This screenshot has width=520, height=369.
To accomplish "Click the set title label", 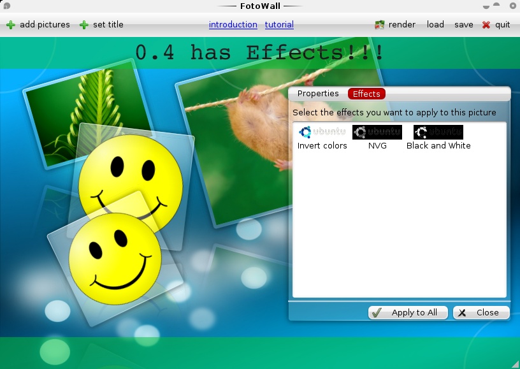I will pyautogui.click(x=108, y=24).
